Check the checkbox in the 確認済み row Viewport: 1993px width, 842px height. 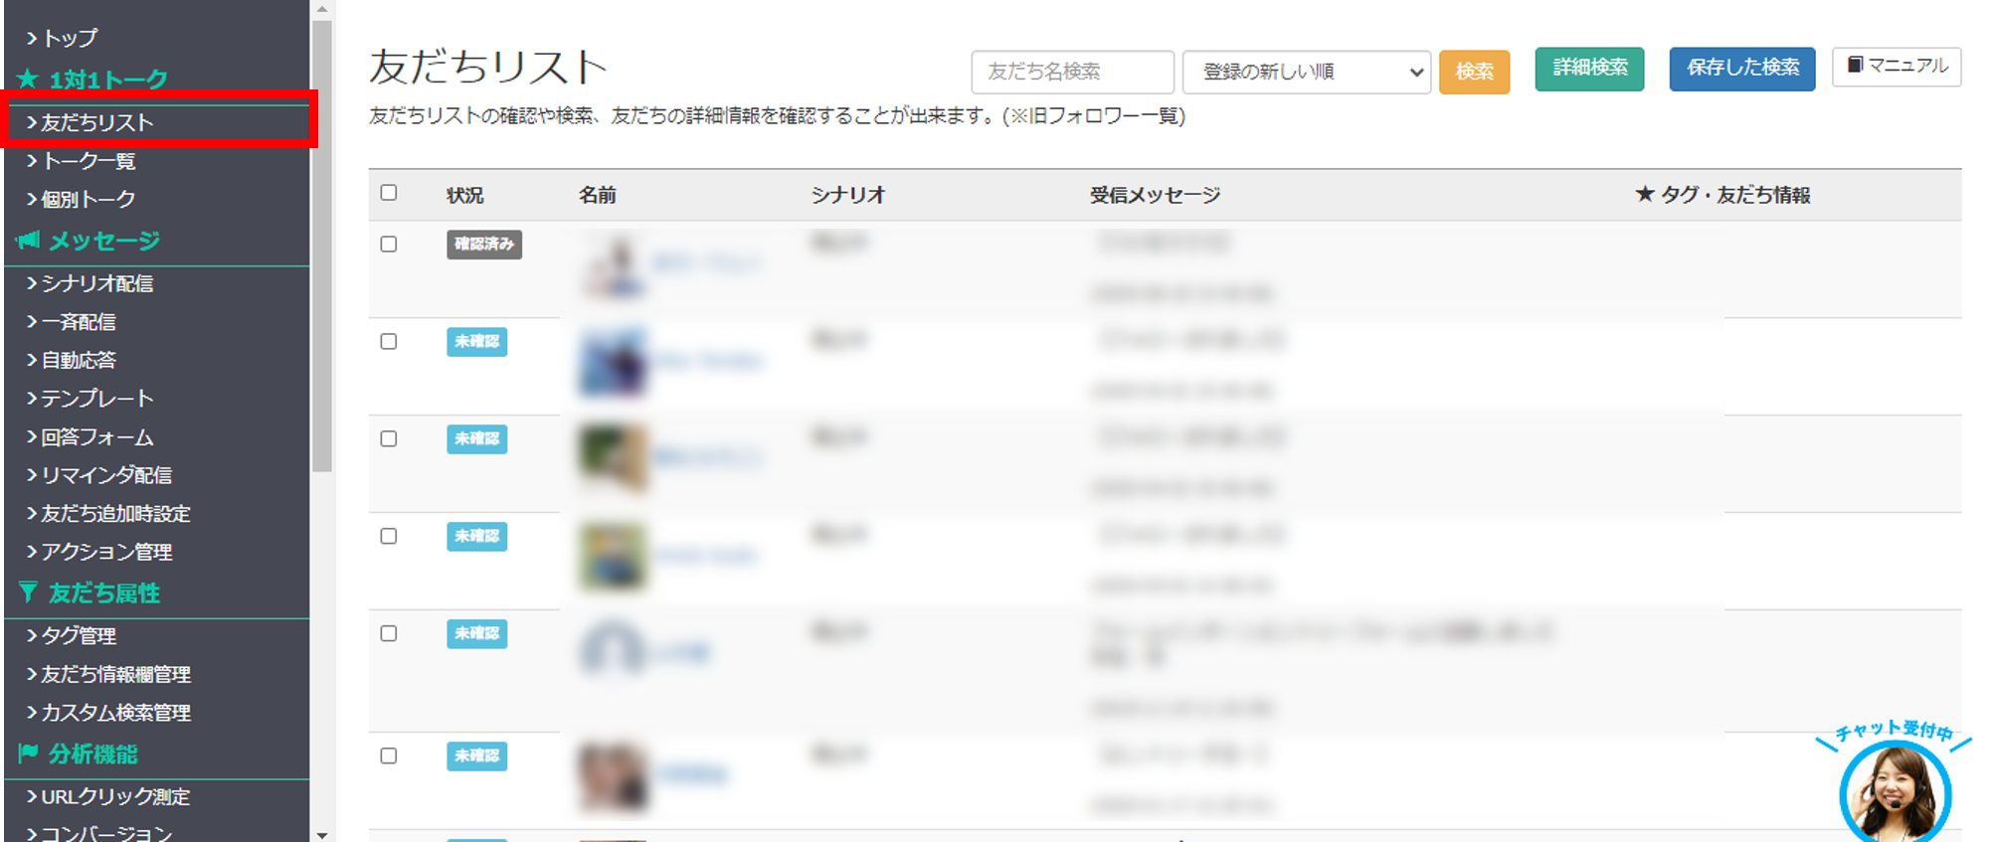389,245
